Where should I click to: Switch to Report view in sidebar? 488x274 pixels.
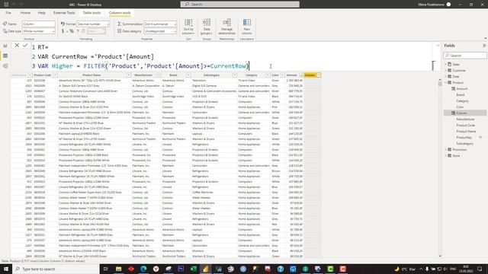[x=5, y=46]
